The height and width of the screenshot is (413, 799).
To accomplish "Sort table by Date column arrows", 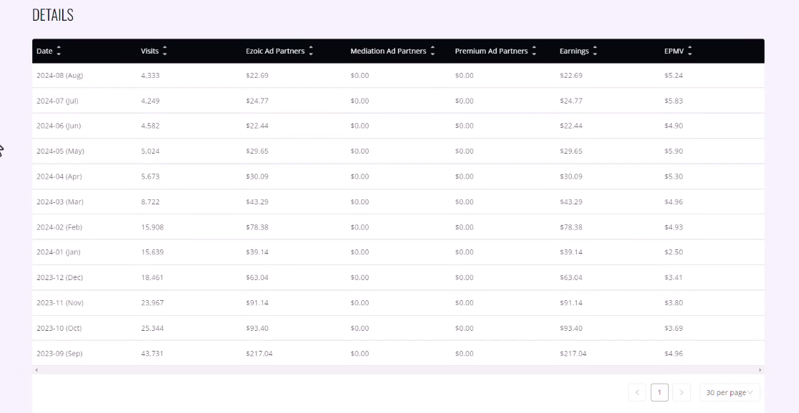I will tap(59, 51).
